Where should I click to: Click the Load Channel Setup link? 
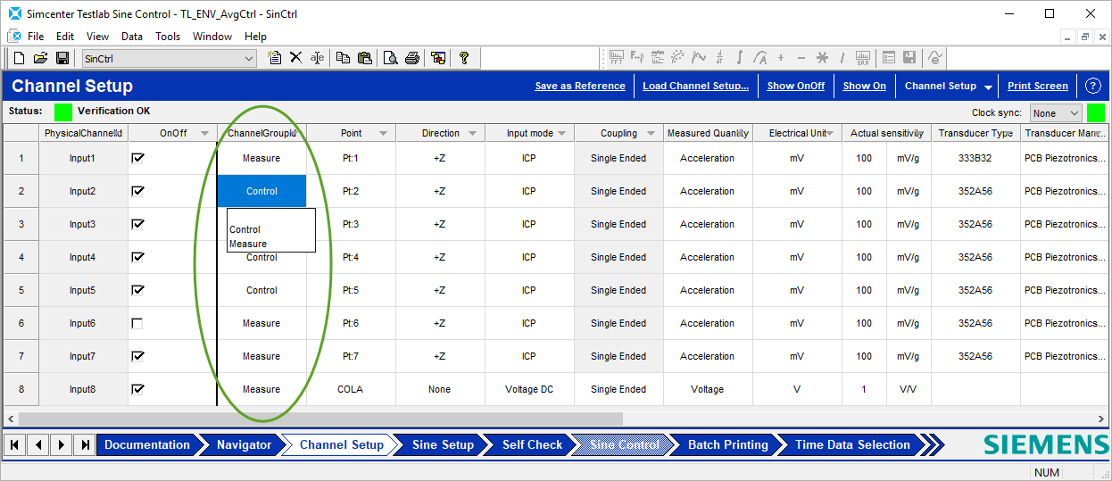tap(695, 87)
